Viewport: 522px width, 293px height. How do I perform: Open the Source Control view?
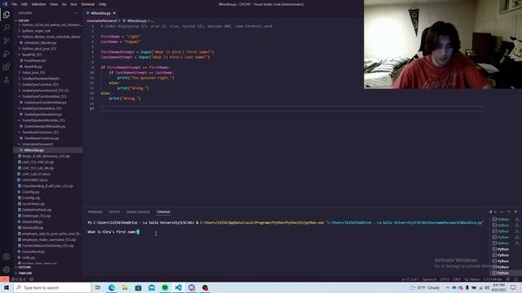pos(7,41)
